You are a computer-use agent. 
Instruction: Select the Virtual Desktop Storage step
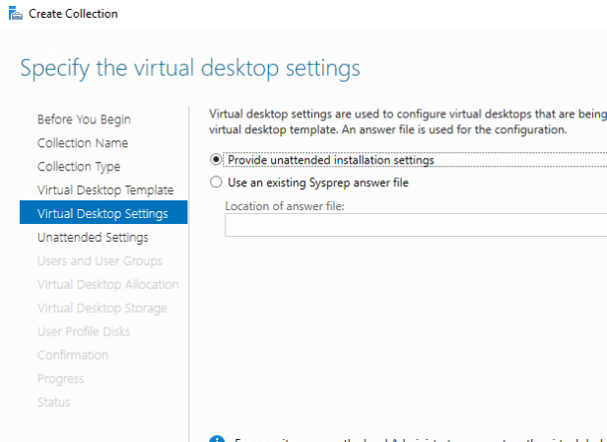102,308
